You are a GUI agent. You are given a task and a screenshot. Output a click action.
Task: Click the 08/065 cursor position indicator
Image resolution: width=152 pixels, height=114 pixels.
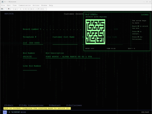coord(145,112)
